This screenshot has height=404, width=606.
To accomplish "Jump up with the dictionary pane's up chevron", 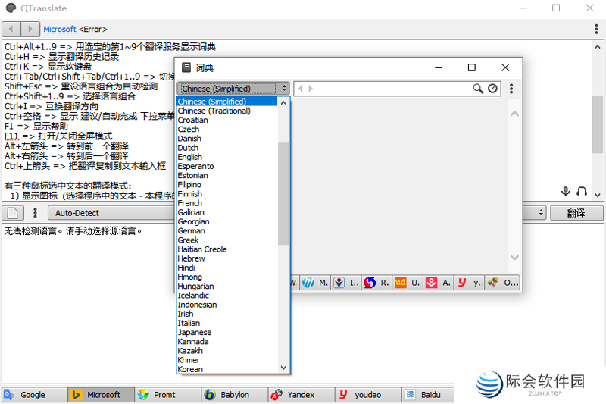I will pos(514,114).
